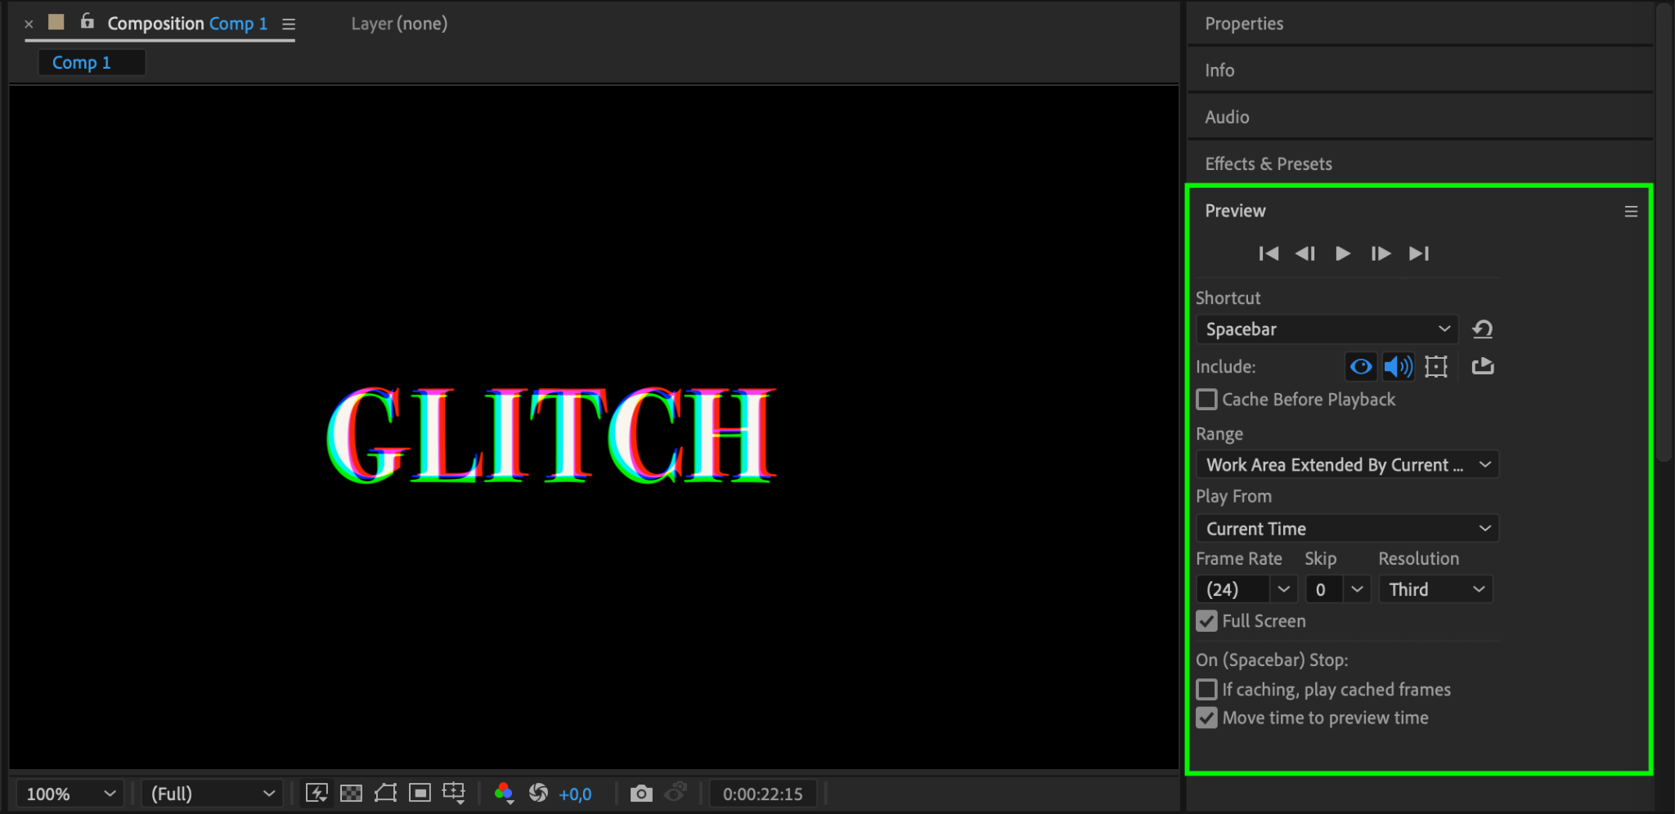1675x814 pixels.
Task: Open the Play From Current Time dropdown
Action: (1347, 529)
